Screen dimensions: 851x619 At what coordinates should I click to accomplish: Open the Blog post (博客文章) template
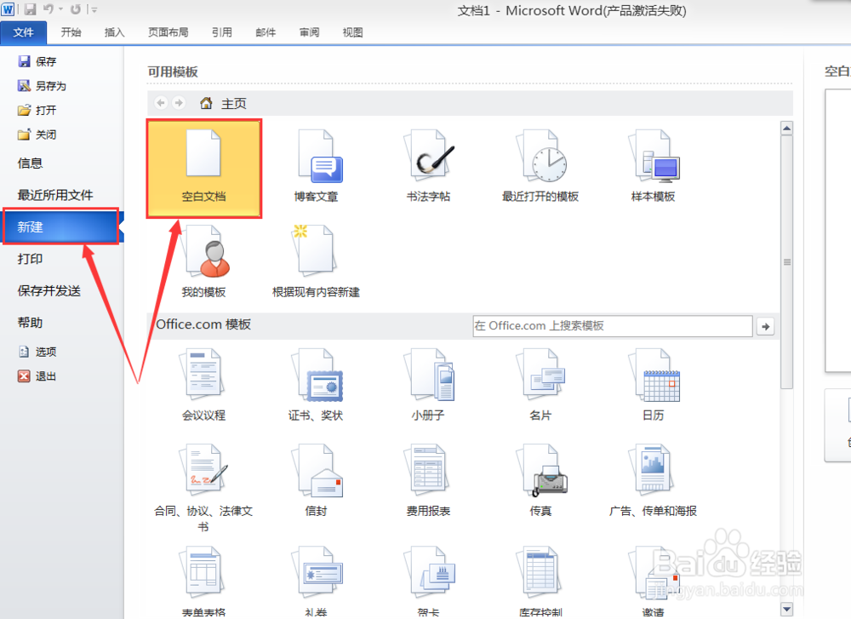(x=316, y=167)
